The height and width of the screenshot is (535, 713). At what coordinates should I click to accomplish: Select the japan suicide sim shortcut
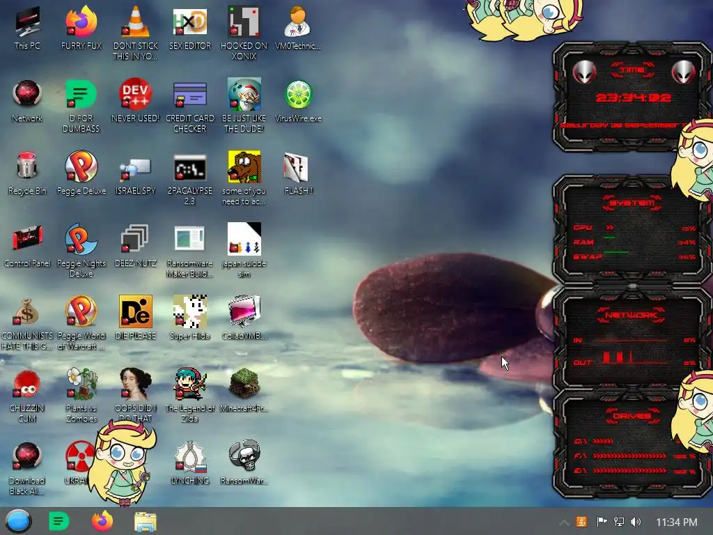point(244,250)
